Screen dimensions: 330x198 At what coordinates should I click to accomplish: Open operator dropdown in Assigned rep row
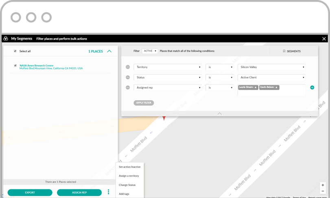(x=219, y=87)
